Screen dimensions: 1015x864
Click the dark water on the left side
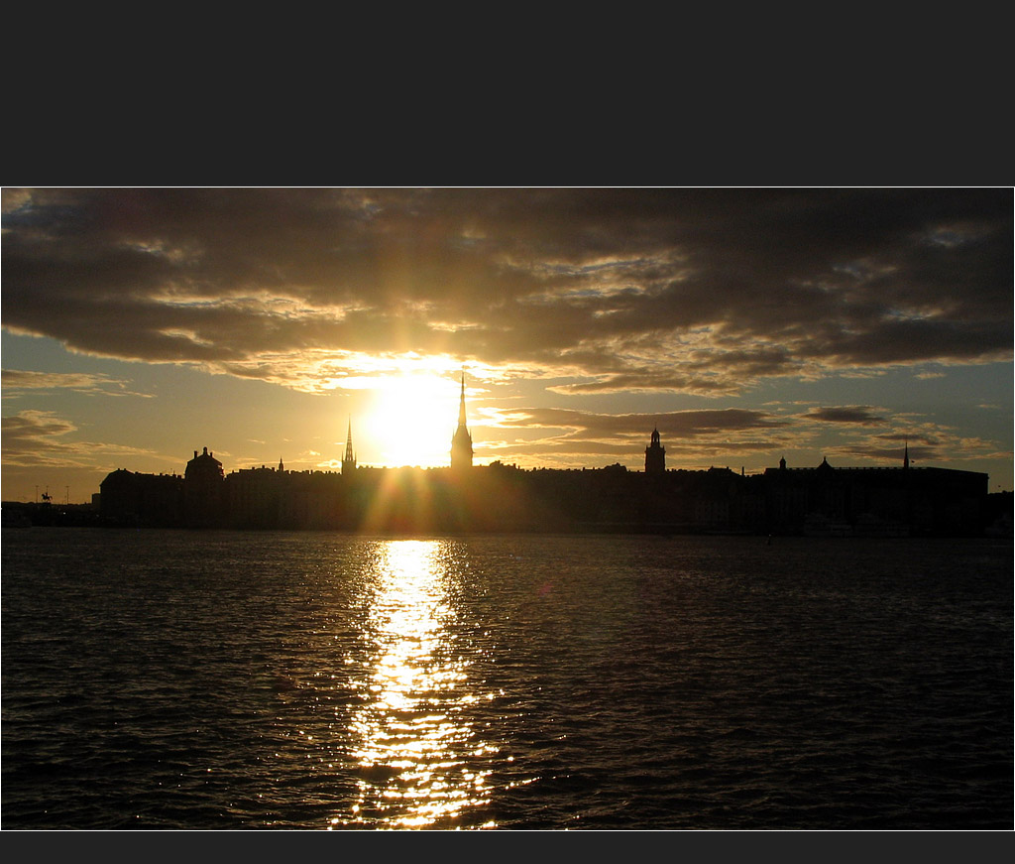(149, 675)
